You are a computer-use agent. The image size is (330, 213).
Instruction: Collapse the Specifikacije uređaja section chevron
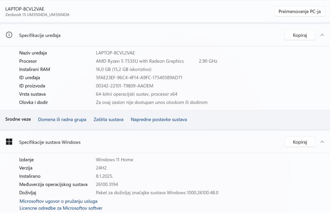pos(322,35)
